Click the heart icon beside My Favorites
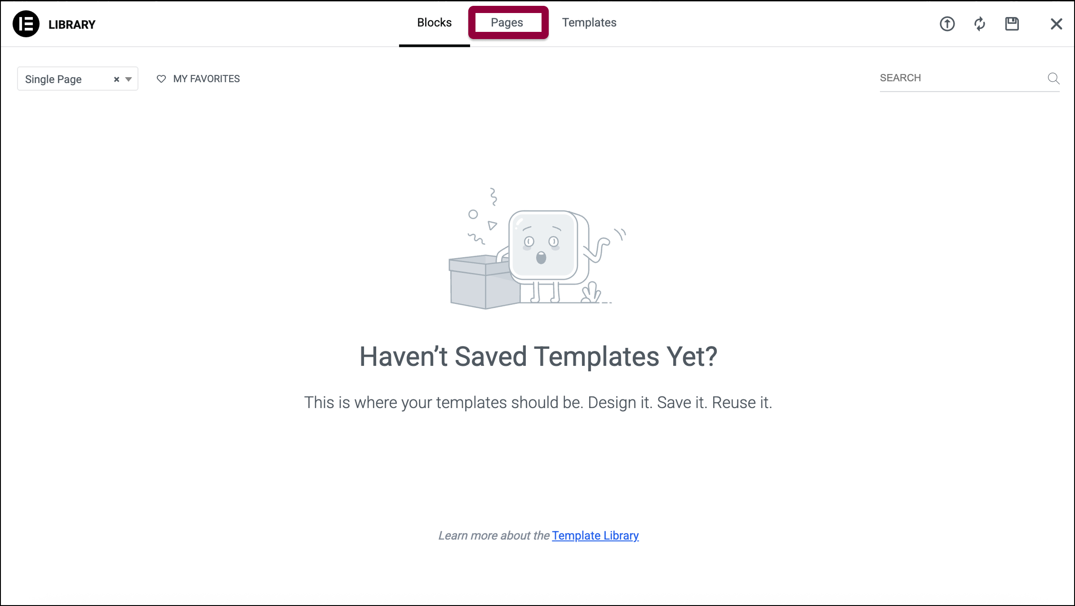Viewport: 1075px width, 606px height. pyautogui.click(x=161, y=79)
